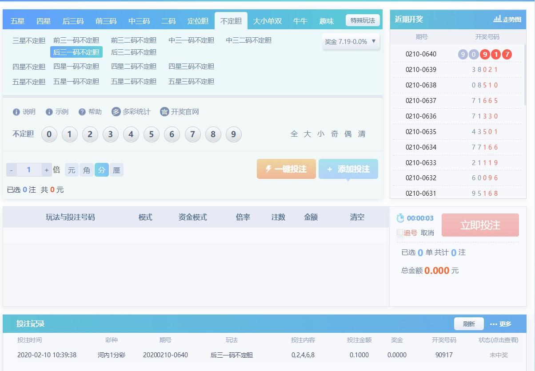Switch to the 五星 tab
535x371 pixels.
pos(18,21)
